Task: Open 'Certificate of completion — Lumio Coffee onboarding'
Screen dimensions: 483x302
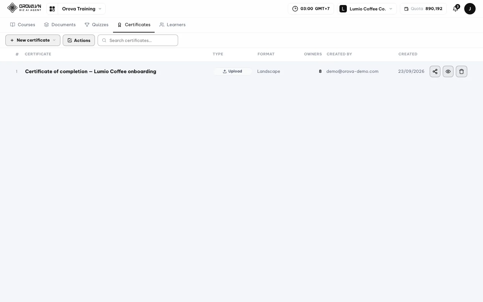Action: click(91, 71)
